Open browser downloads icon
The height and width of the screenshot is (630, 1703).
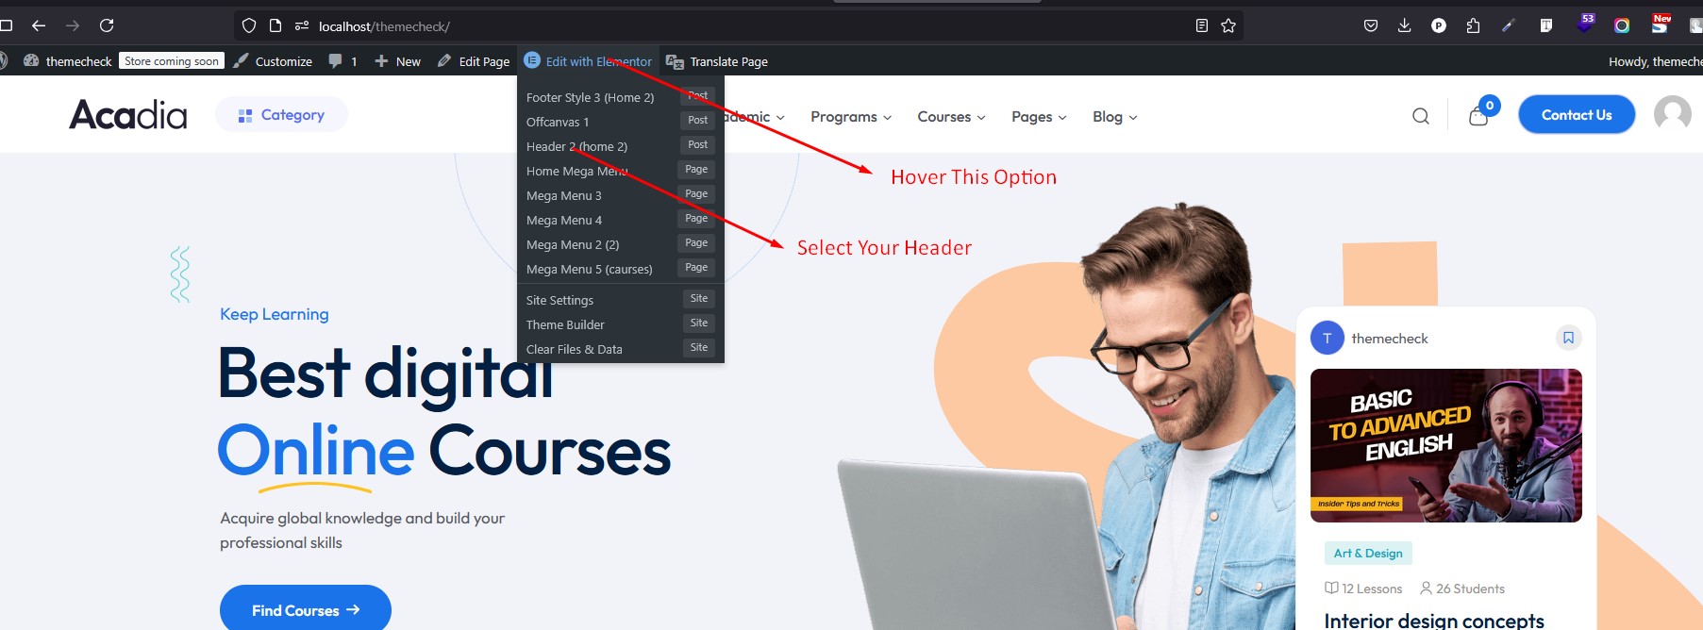tap(1404, 25)
